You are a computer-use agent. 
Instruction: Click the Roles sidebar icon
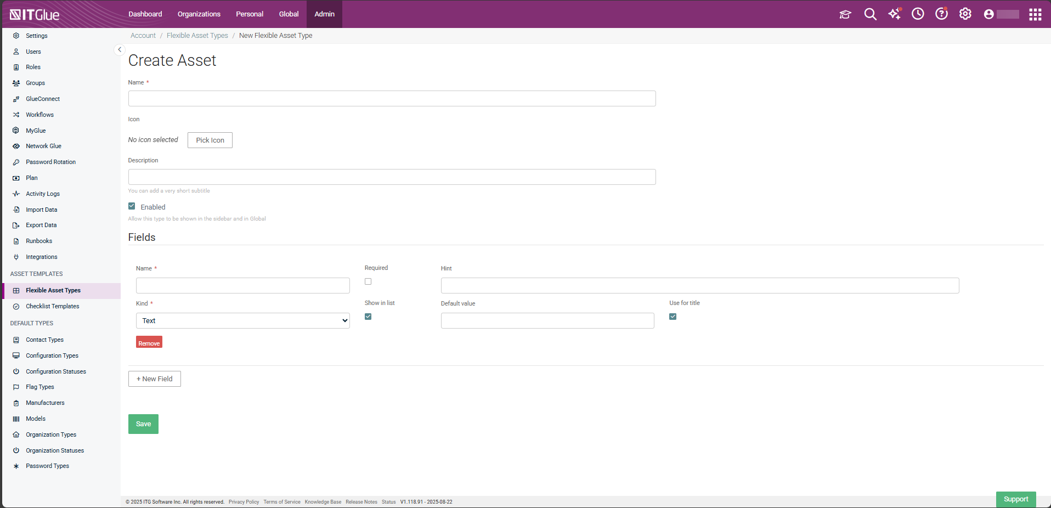tap(16, 67)
